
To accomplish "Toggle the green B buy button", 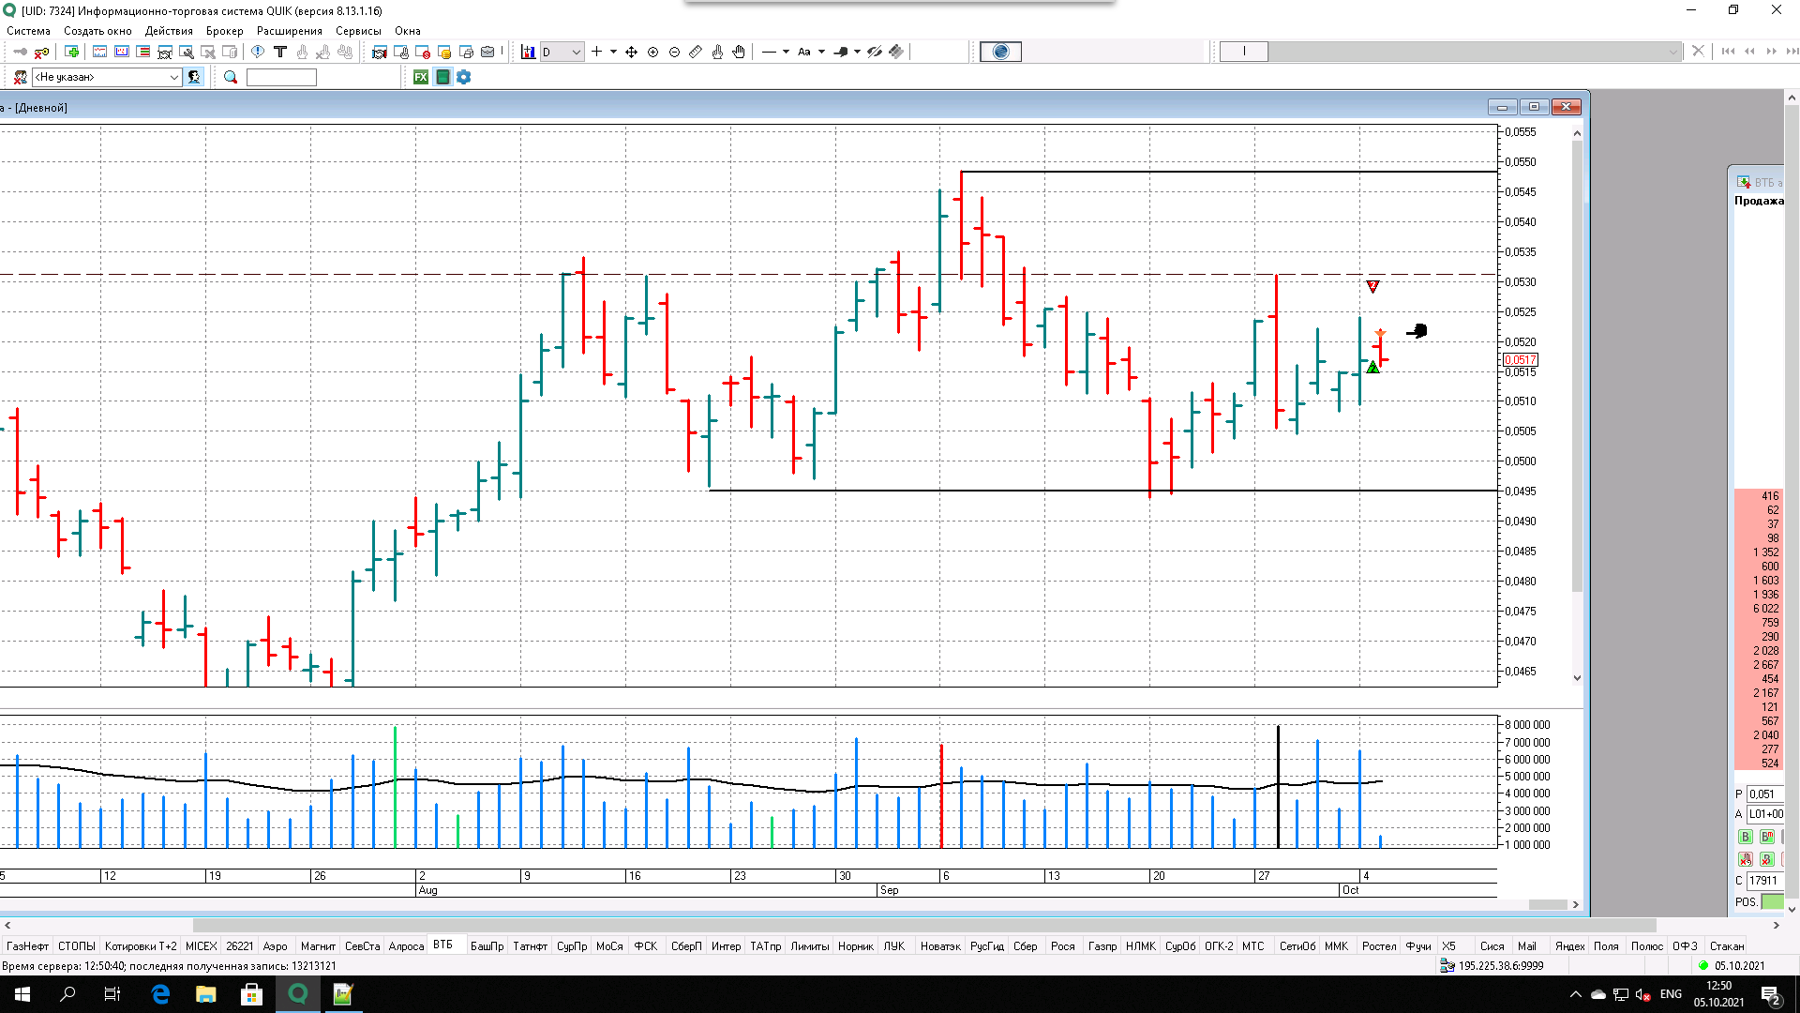I will pyautogui.click(x=1745, y=837).
